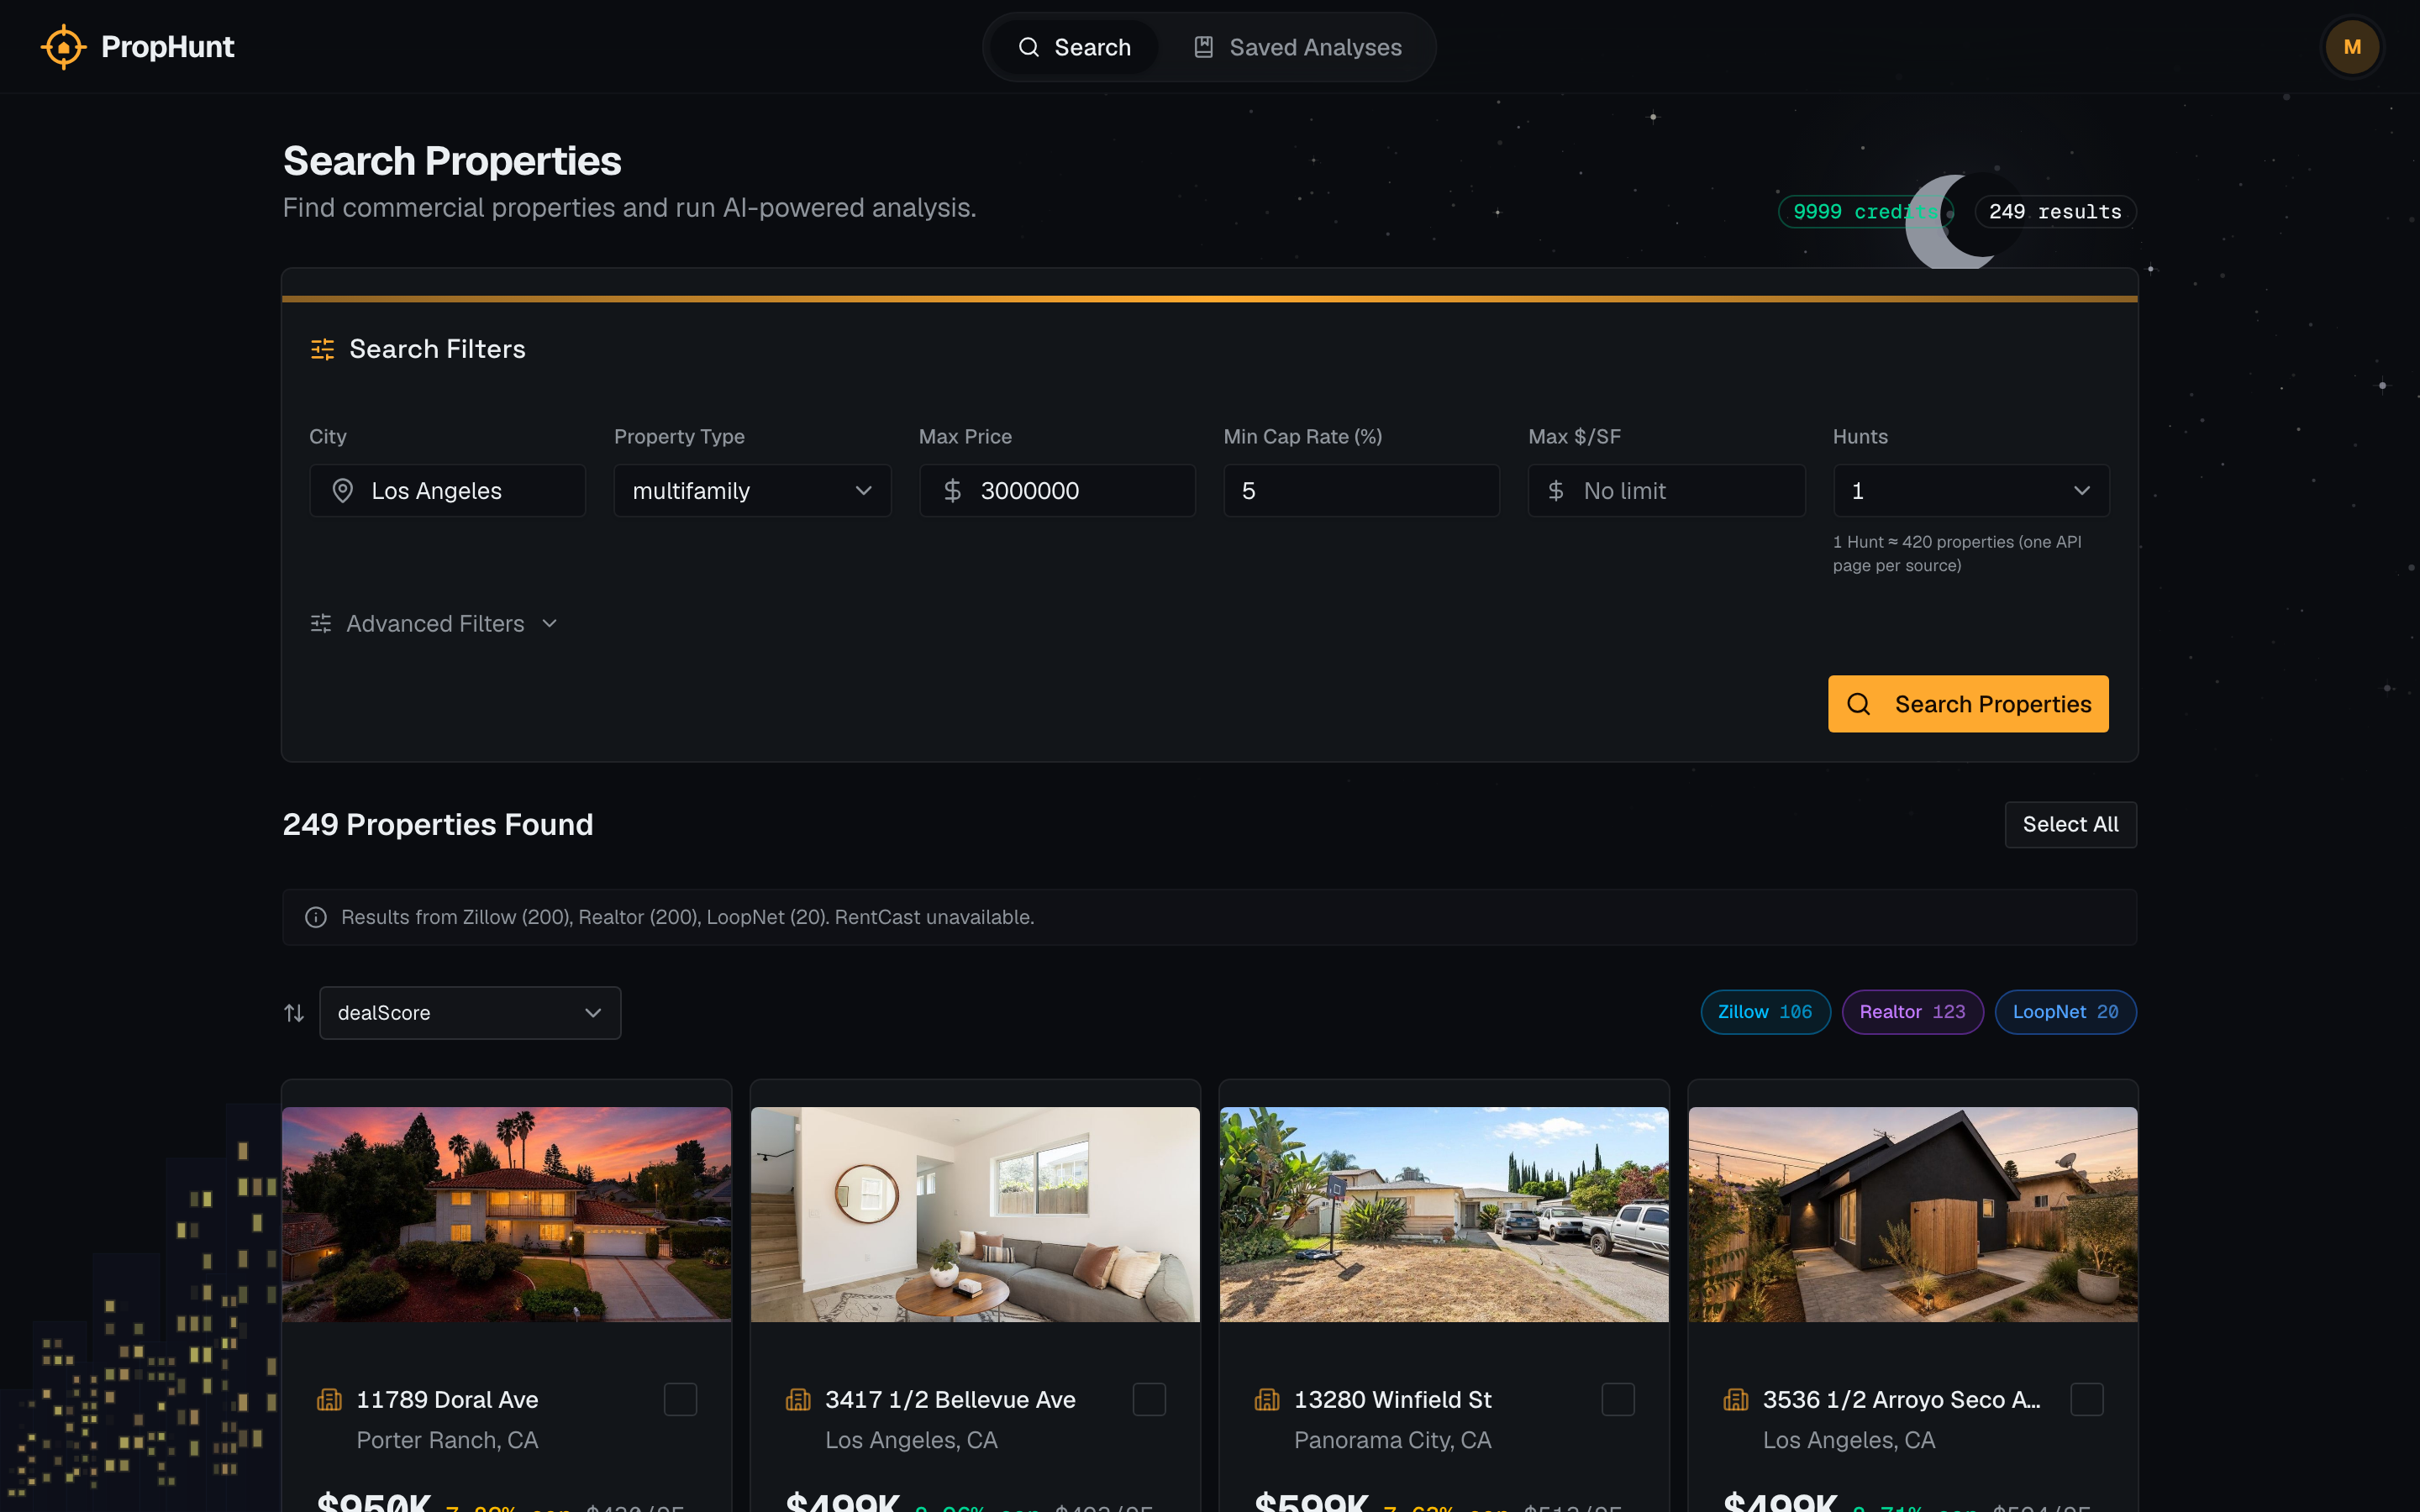Click the bookmark icon beside Saved Analyses
The image size is (2420, 1512).
(1204, 47)
